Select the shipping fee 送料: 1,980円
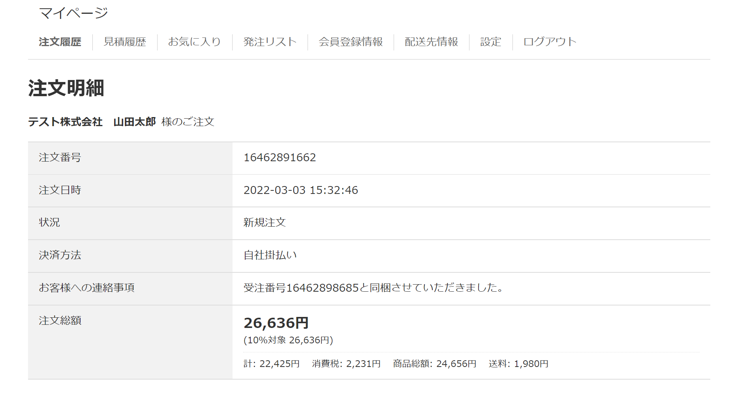Screen dimensions: 749x393 click(x=518, y=364)
